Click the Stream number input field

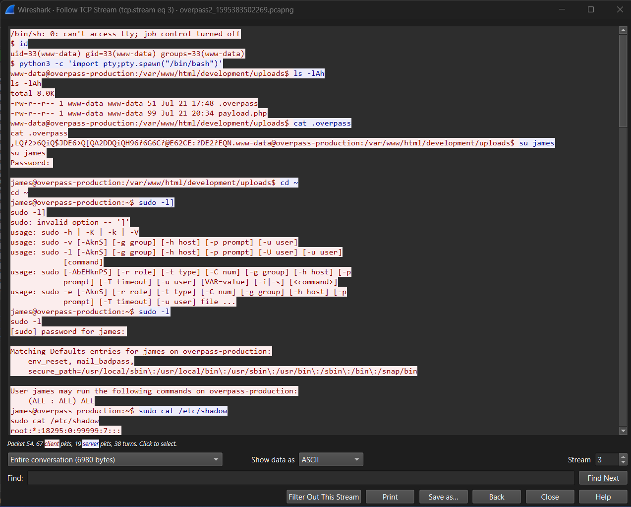point(607,460)
